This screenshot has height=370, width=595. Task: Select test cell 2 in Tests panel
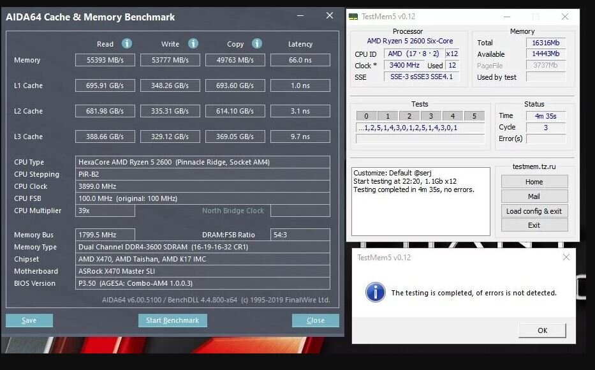[409, 115]
